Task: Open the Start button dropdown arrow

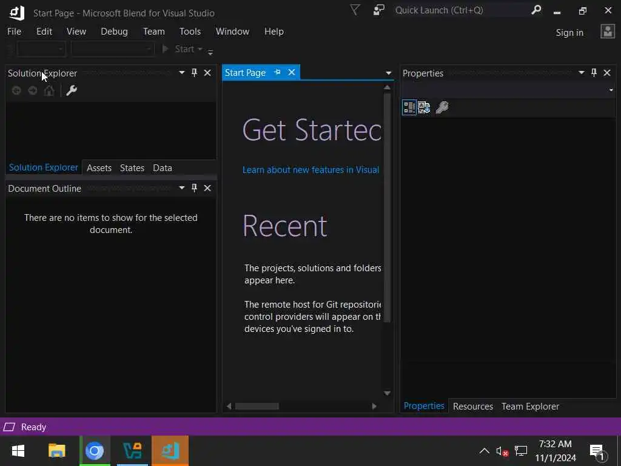Action: pyautogui.click(x=200, y=49)
